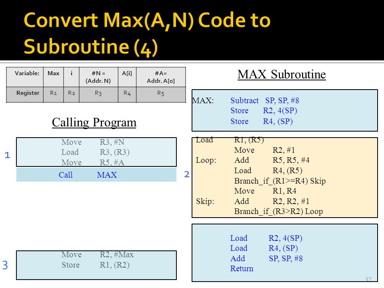Screen dimensions: 384x288
Task: Click the 'Loop:' label
Action: pos(206,160)
